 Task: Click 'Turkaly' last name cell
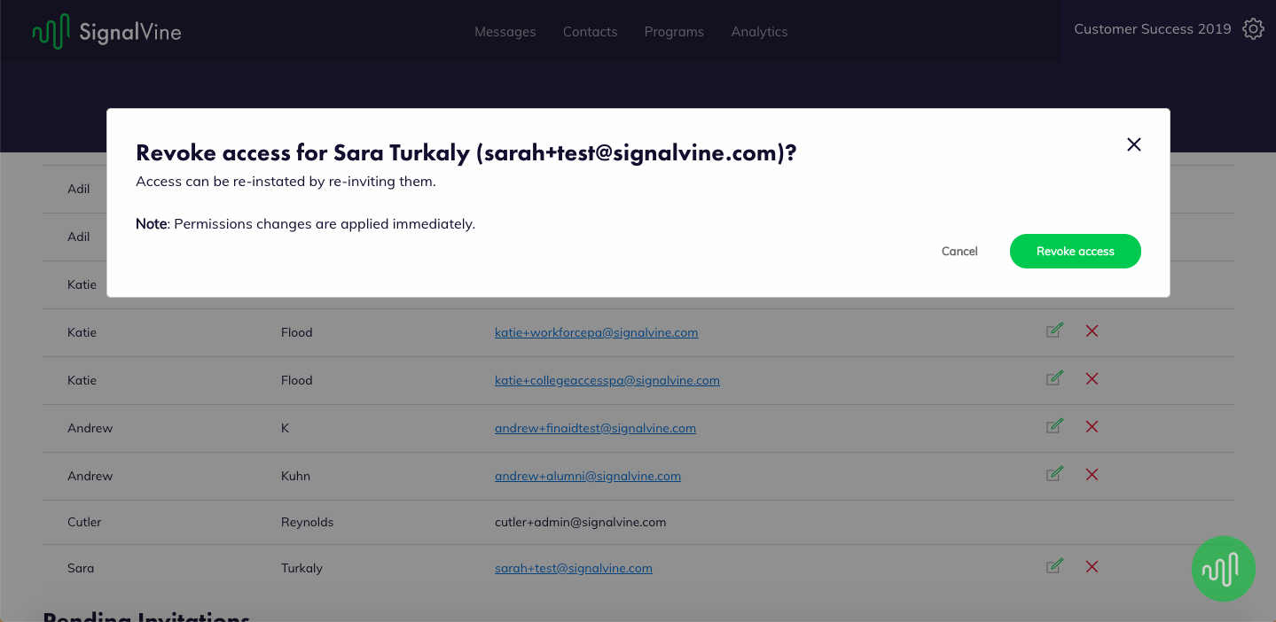pyautogui.click(x=301, y=568)
